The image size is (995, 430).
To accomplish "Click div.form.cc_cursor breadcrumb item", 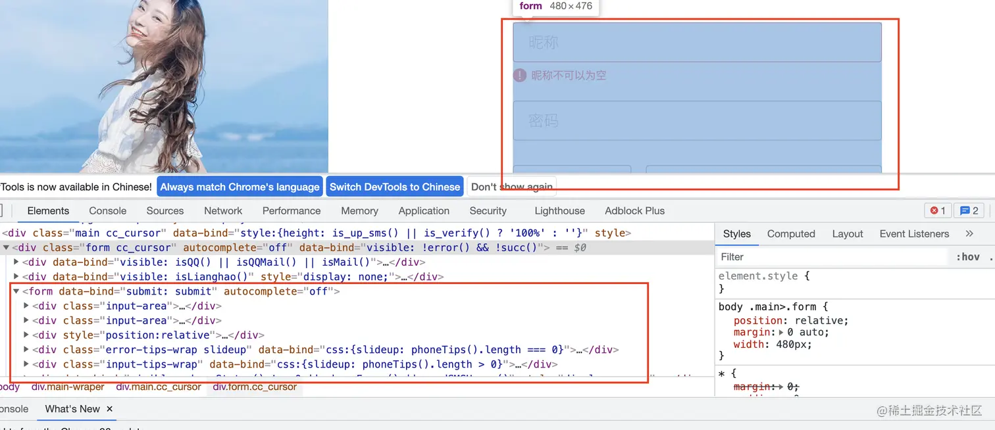I will coord(255,387).
